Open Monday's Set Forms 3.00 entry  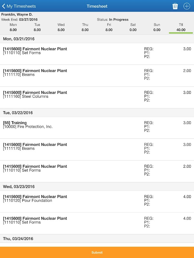pyautogui.click(x=97, y=53)
